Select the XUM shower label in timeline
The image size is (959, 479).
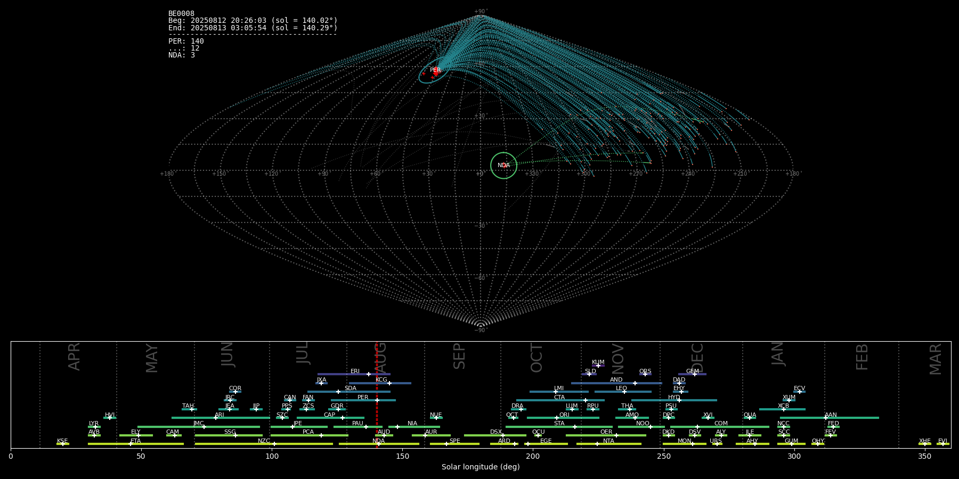pos(789,398)
